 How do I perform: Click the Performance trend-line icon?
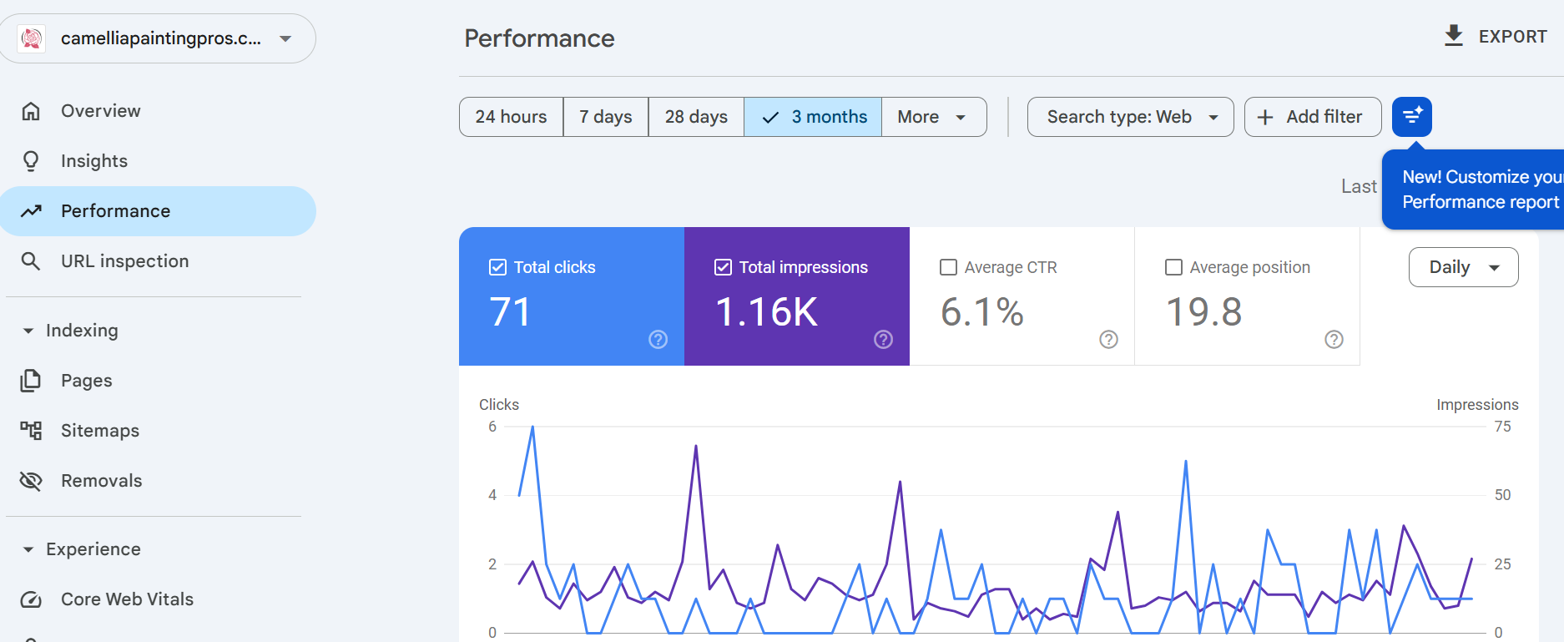click(31, 211)
